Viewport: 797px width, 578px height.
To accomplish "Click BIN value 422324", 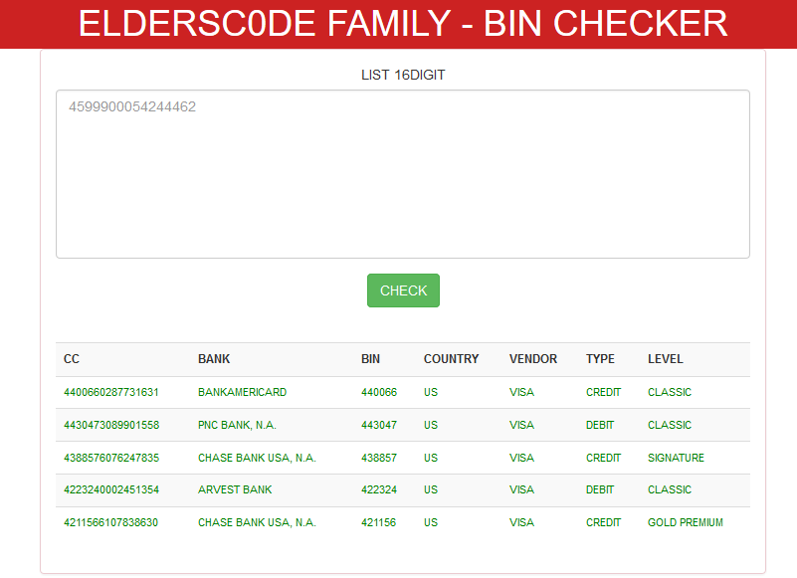I will [x=379, y=489].
